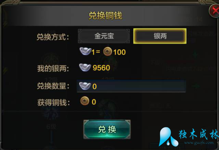Click the 100 exchange rate number
The image size is (219, 150).
tap(119, 52)
